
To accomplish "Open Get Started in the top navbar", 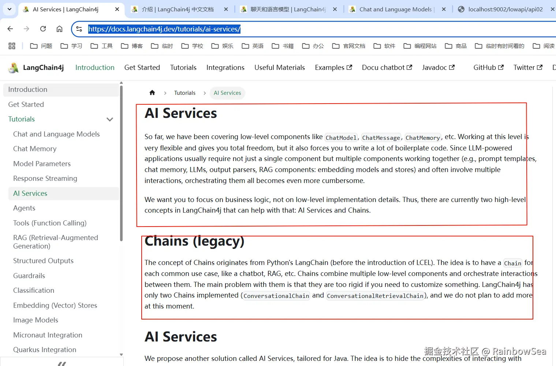I will (142, 67).
